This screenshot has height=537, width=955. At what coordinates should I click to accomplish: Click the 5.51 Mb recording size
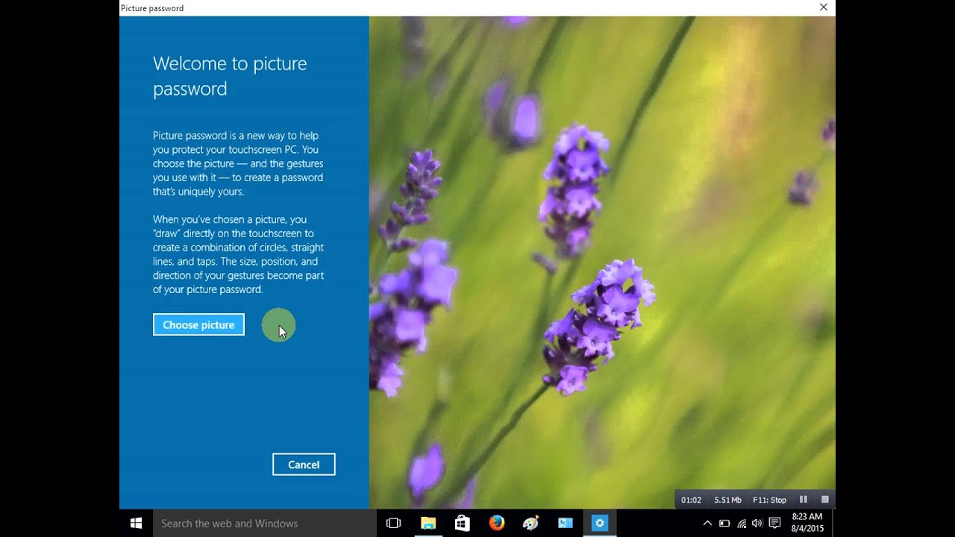tap(727, 500)
